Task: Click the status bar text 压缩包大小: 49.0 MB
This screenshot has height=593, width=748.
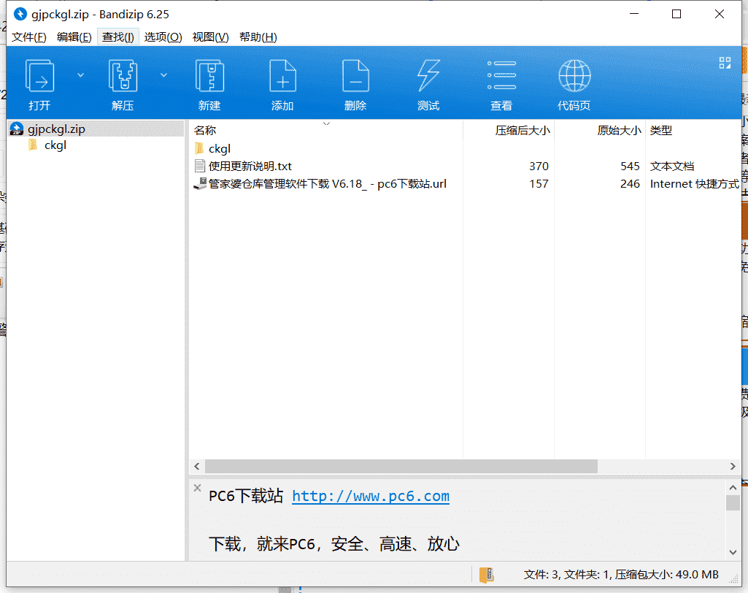Action: (x=666, y=575)
